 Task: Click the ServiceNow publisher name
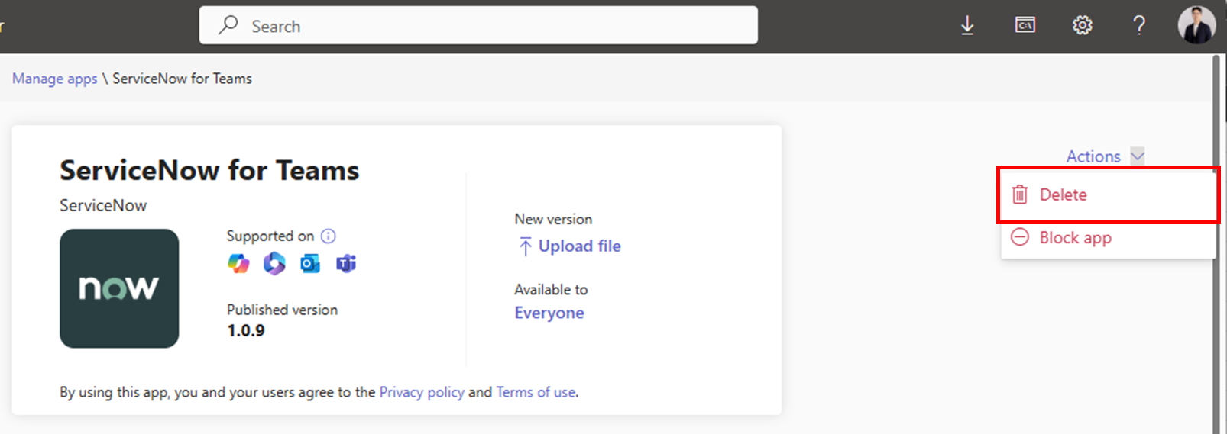[x=103, y=205]
